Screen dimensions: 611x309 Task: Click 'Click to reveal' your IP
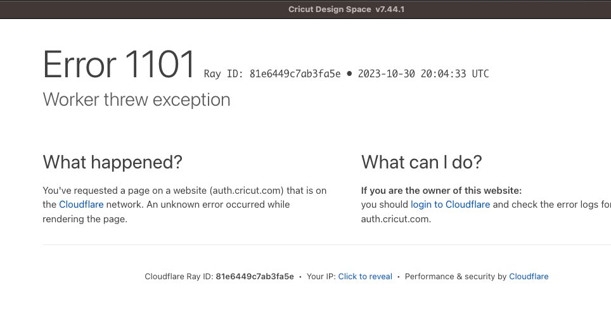coord(365,277)
